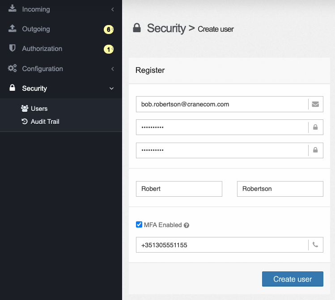Click the yellow 6 badge on Outgoing
335x300 pixels.
[108, 29]
